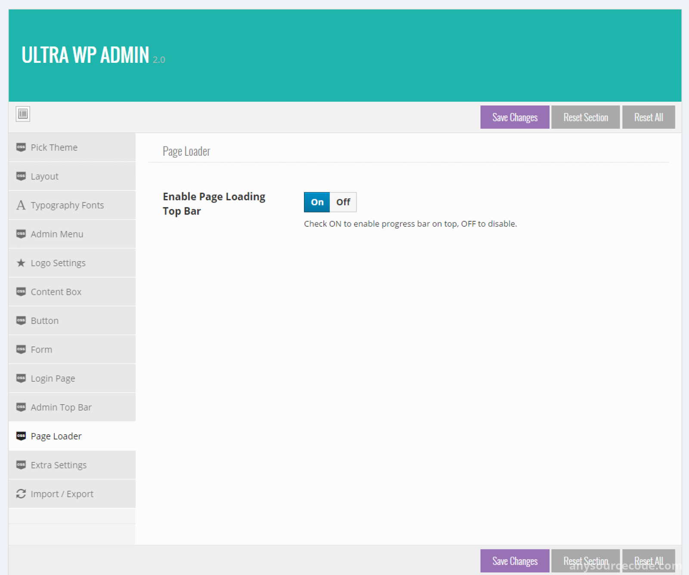The height and width of the screenshot is (575, 689).
Task: Click the CSS icon beside Admin Top Bar
Action: (x=21, y=407)
